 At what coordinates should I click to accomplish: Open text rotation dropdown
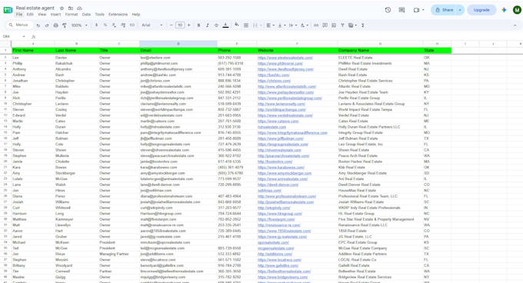point(305,25)
